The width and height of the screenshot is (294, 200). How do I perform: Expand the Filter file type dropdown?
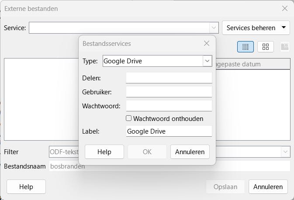point(285,152)
